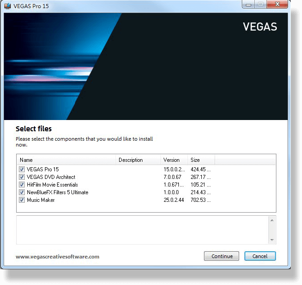Toggle the Music Maker checkbox
The height and width of the screenshot is (285, 302).
coord(22,200)
